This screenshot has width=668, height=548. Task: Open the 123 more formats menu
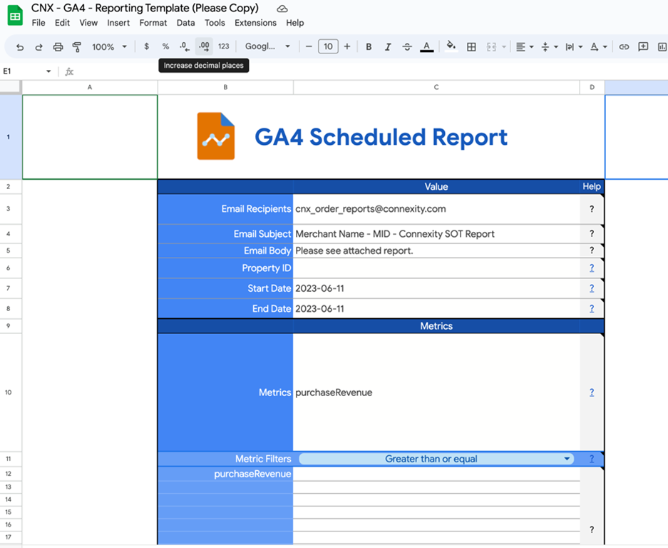[x=224, y=46]
